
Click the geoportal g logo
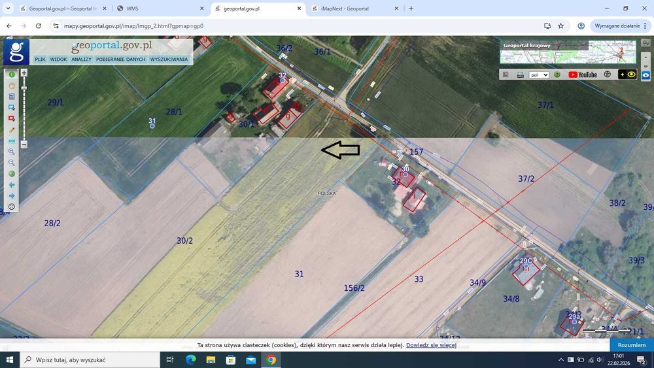coord(16,52)
